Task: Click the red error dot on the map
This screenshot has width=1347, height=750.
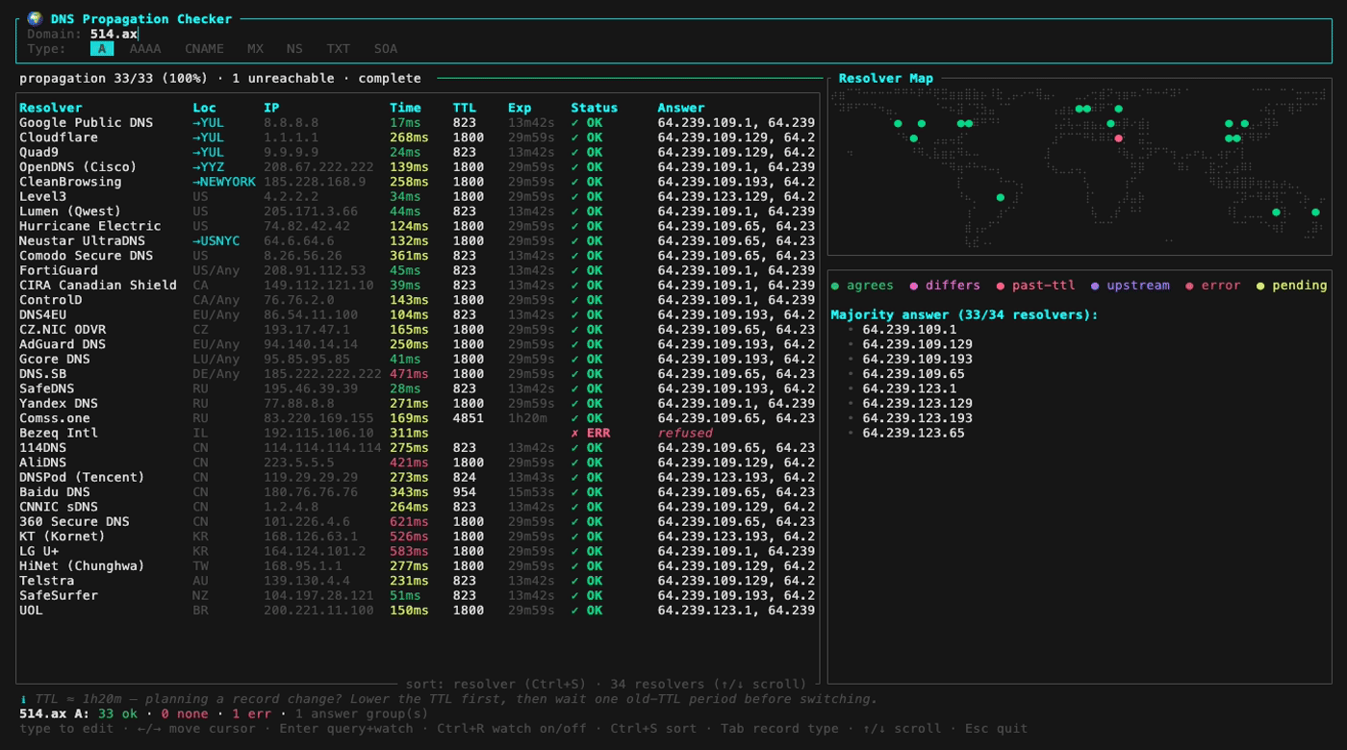Action: [1119, 138]
